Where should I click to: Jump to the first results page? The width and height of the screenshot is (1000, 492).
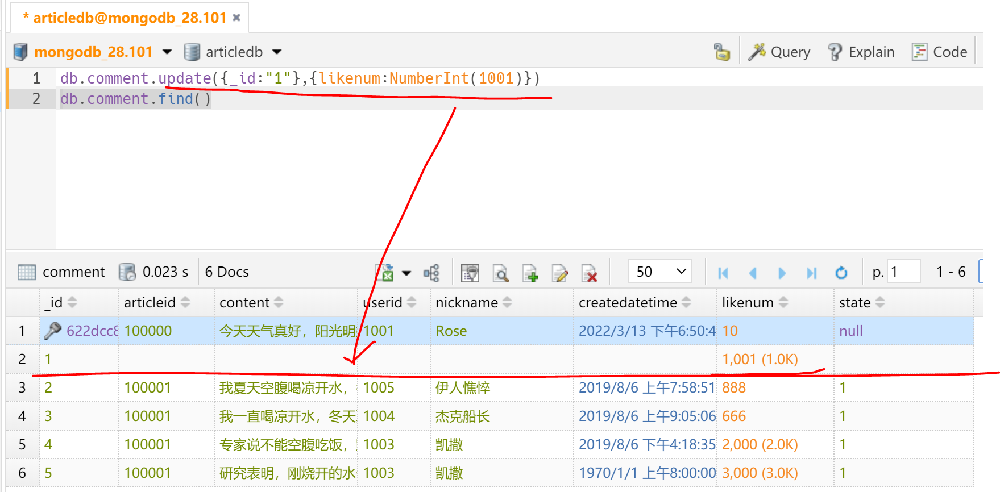723,273
